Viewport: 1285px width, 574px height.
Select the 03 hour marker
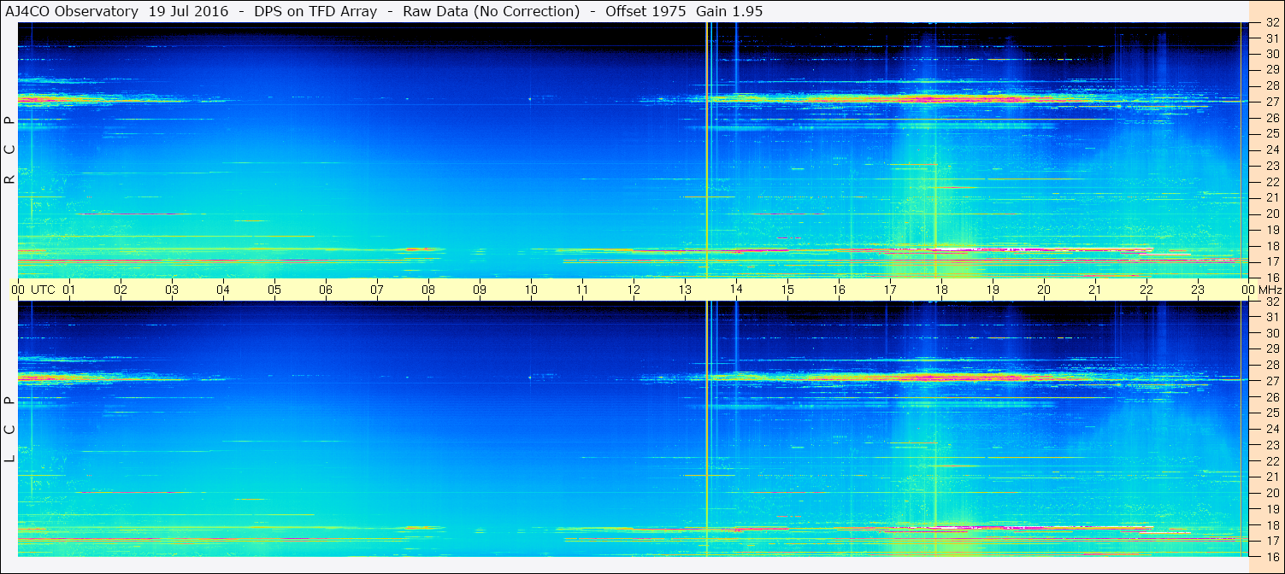(x=172, y=290)
